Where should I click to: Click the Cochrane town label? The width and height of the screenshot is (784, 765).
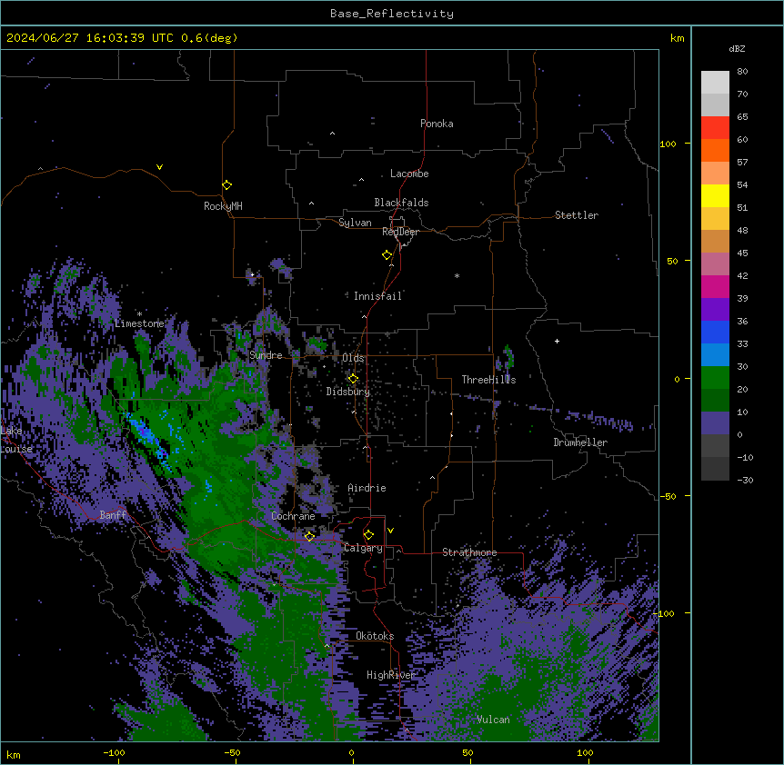pos(293,516)
